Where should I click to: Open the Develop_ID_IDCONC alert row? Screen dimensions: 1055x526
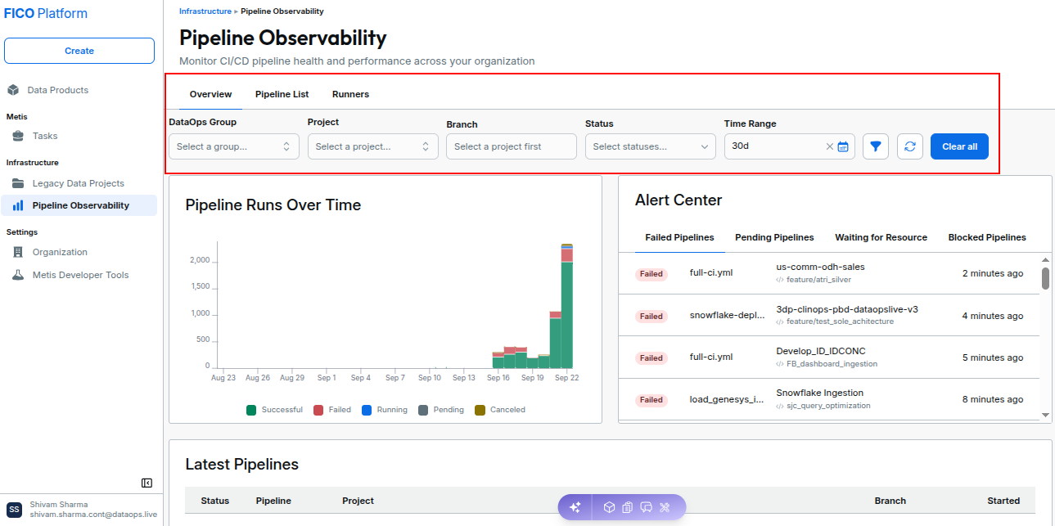tap(829, 357)
